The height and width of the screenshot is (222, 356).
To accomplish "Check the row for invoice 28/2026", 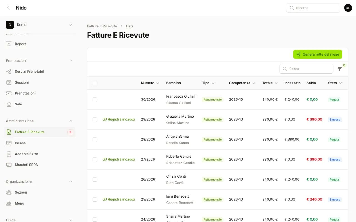I will 95,140.
